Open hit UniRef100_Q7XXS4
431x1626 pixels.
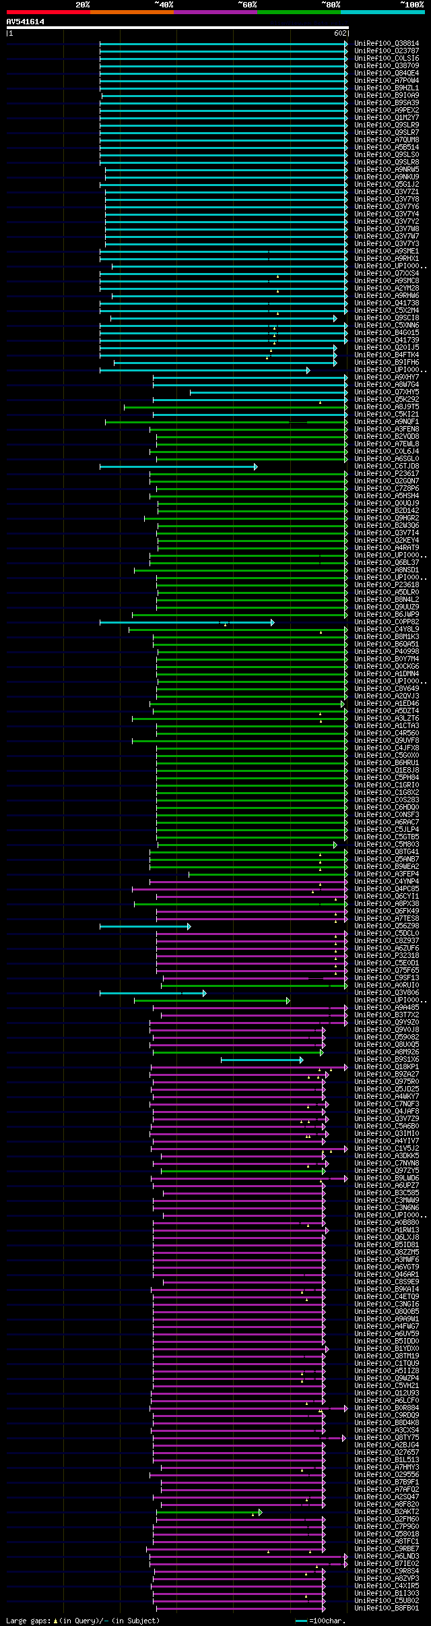point(387,274)
